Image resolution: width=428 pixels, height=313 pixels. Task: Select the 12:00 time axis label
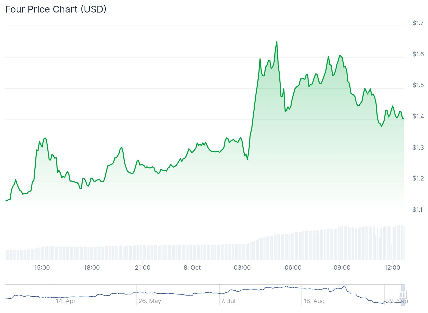392,268
